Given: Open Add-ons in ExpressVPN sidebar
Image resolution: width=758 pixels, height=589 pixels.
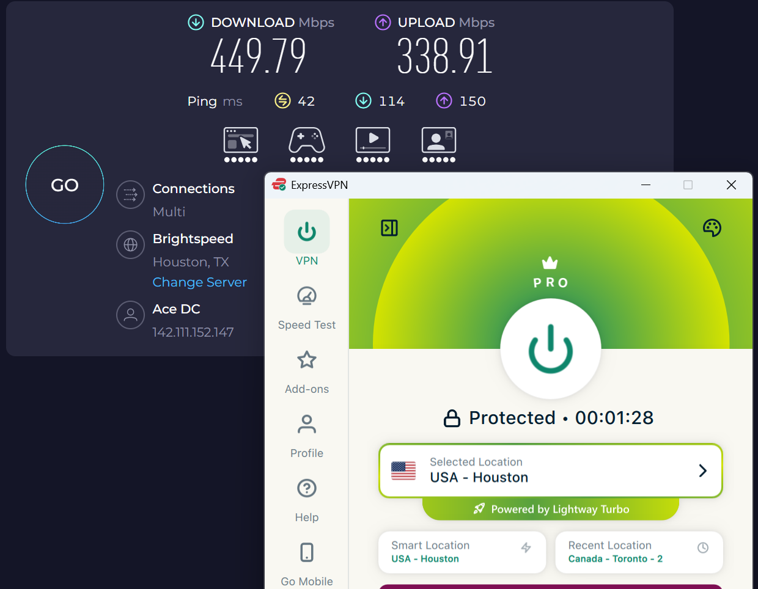Looking at the screenshot, I should [x=307, y=372].
